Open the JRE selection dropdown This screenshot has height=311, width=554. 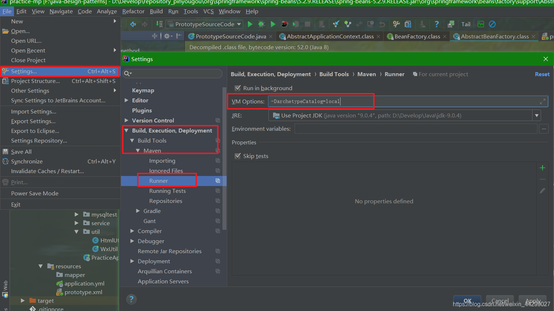coord(537,115)
